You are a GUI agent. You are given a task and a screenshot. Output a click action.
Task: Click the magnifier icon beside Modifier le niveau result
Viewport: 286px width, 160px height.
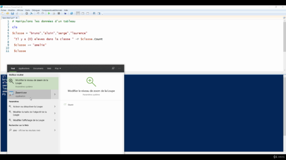pos(11,81)
